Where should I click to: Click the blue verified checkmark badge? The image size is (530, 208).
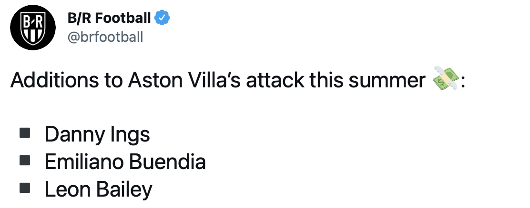point(163,19)
